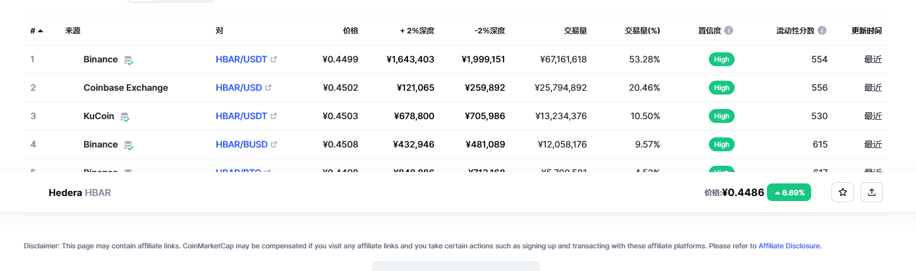Click the external link icon beside HBAR/USD
The image size is (916, 271).
(x=268, y=88)
